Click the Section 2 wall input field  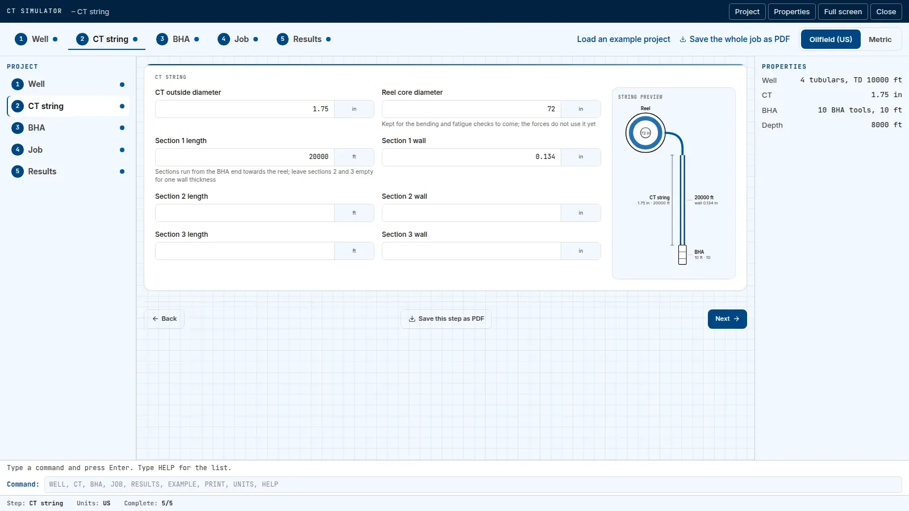point(472,213)
